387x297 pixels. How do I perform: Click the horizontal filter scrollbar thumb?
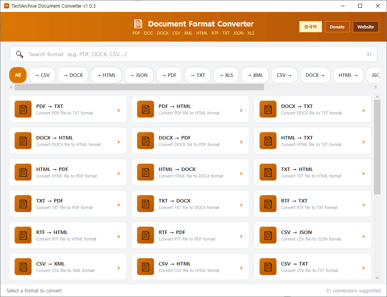point(139,87)
